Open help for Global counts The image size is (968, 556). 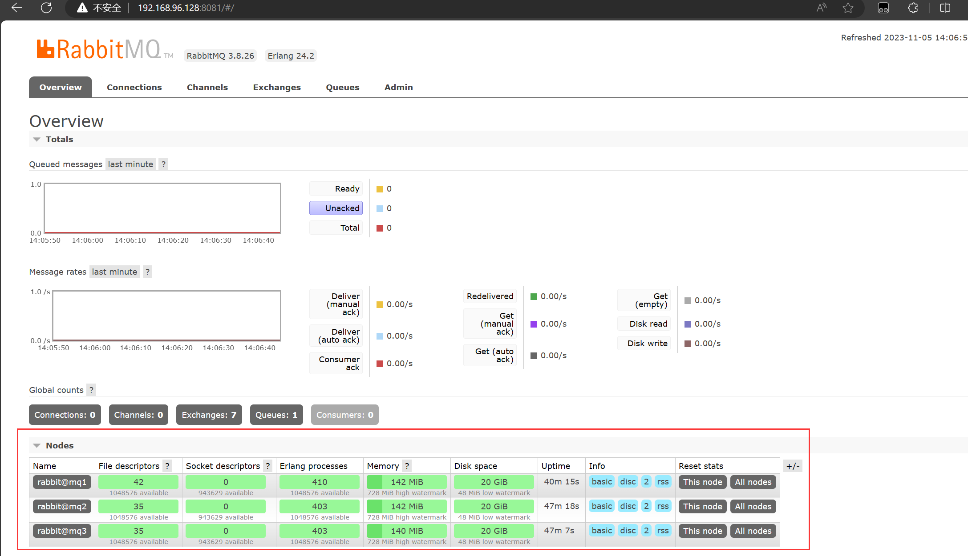click(x=91, y=390)
